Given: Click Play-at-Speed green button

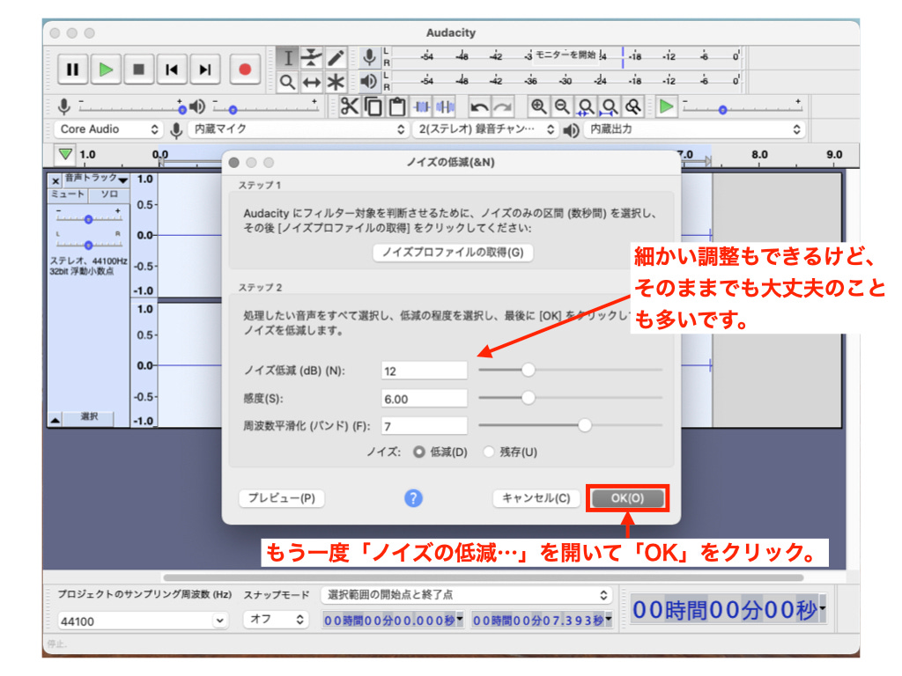Looking at the screenshot, I should pyautogui.click(x=666, y=107).
